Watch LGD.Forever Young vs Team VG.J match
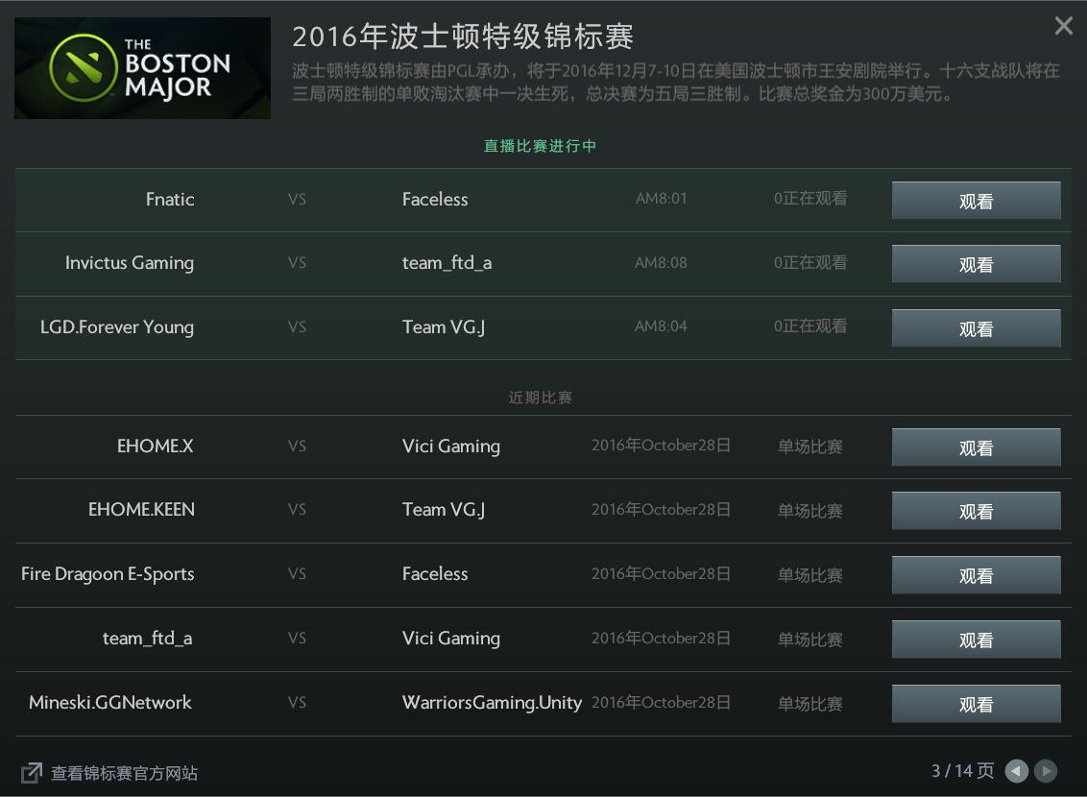This screenshot has height=797, width=1087. click(x=976, y=328)
